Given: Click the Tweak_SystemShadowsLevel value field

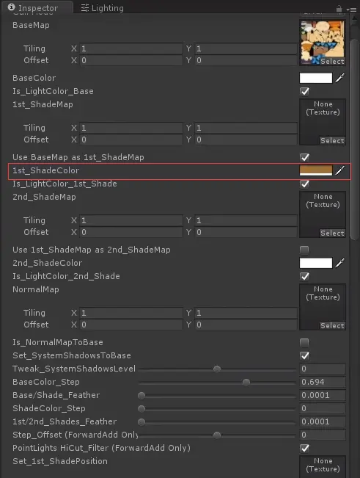Looking at the screenshot, I should click(x=323, y=369).
